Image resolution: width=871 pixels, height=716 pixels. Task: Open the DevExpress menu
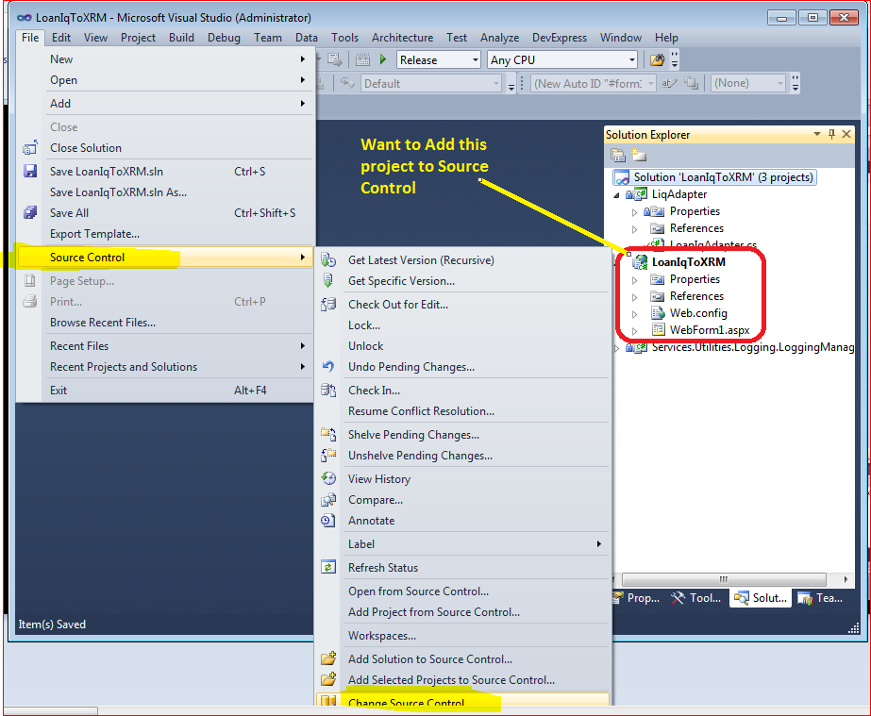pos(560,37)
